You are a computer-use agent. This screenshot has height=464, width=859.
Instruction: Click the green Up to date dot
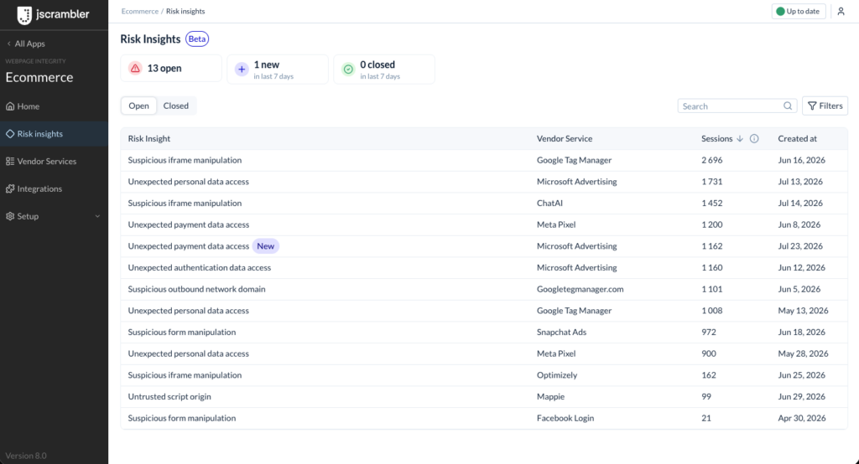click(x=780, y=11)
